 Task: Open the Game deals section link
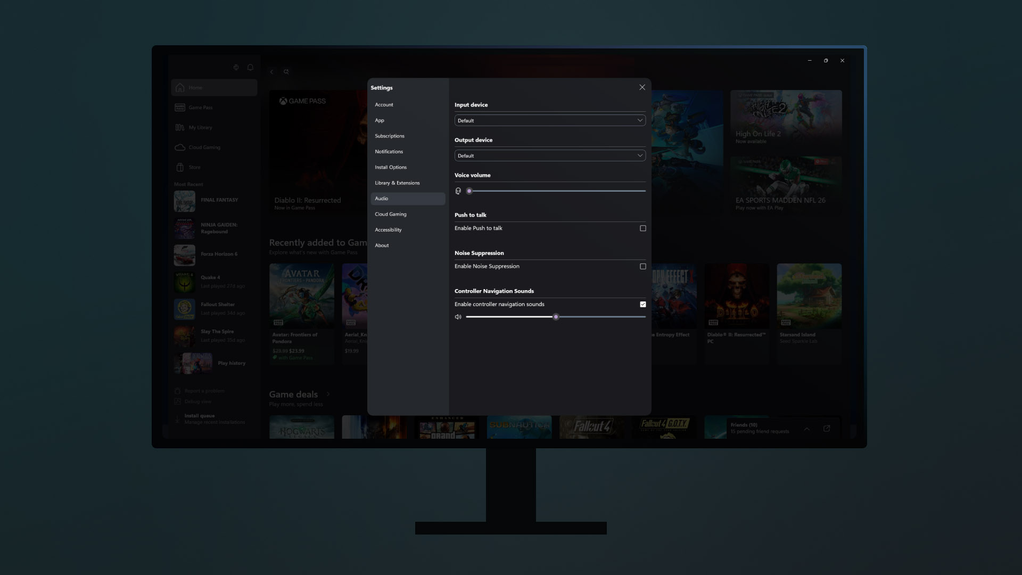[328, 395]
